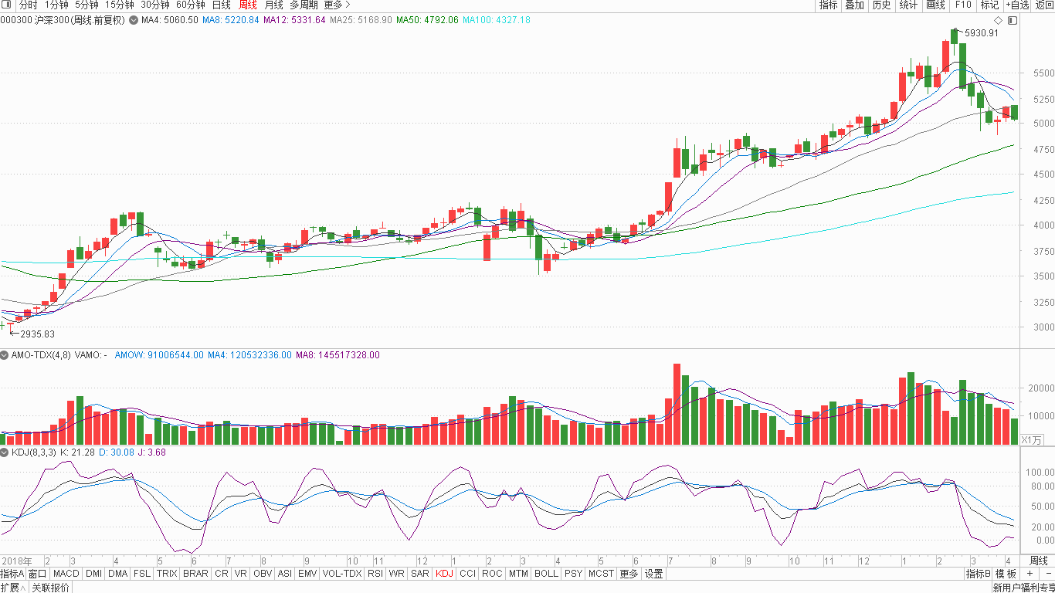Image resolution: width=1055 pixels, height=593 pixels.
Task: Select the 窗口 tab at bottom
Action: [x=37, y=574]
